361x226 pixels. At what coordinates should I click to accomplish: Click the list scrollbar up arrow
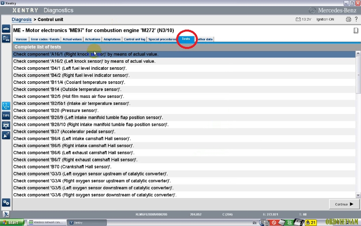click(x=358, y=54)
